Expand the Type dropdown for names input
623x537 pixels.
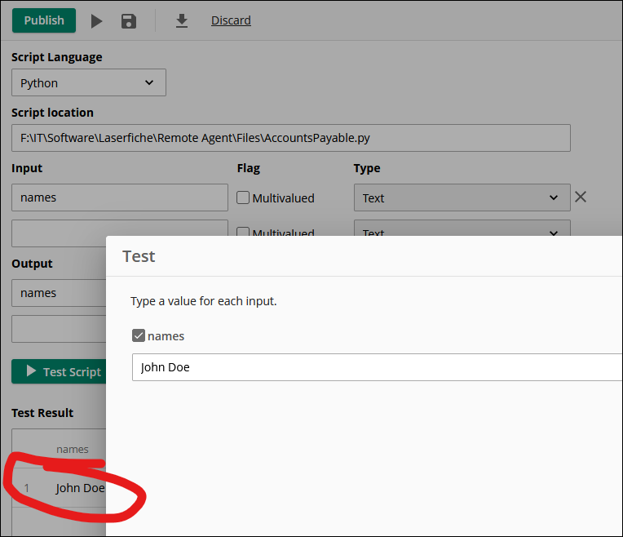pos(461,197)
